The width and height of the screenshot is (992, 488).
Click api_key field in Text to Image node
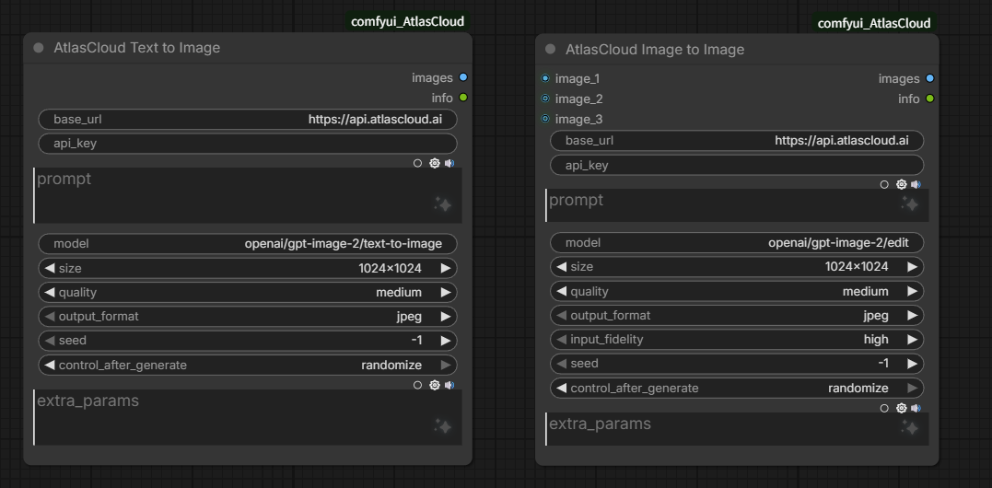coord(248,143)
